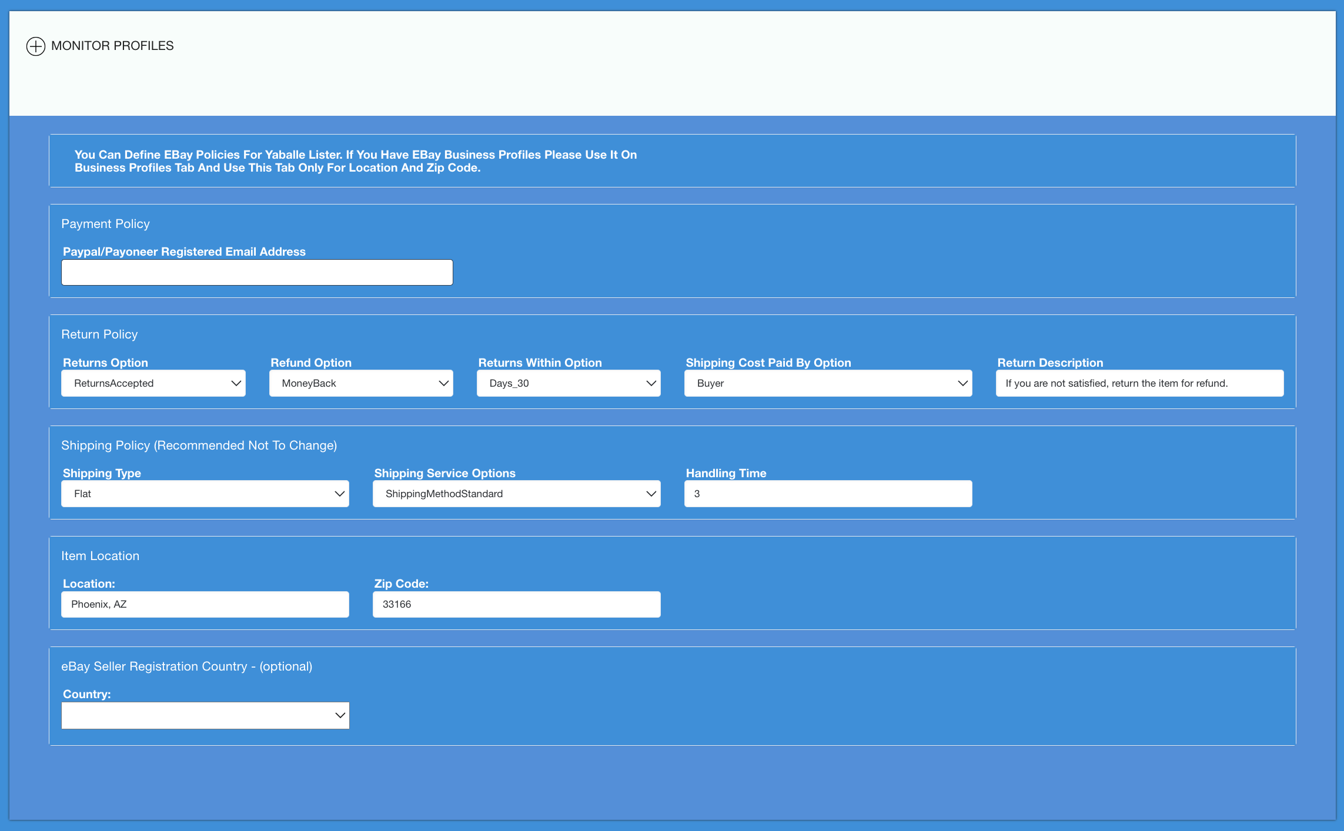The height and width of the screenshot is (831, 1344).
Task: Click the chevron arrow on Returns Option
Action: 236,383
